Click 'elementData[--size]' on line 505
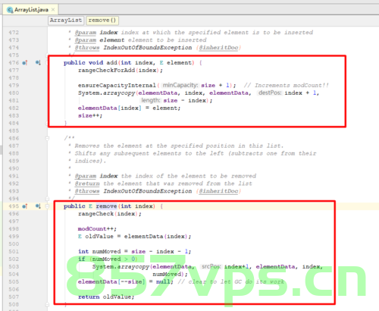Screen dimensions: 379x311 click(111, 281)
